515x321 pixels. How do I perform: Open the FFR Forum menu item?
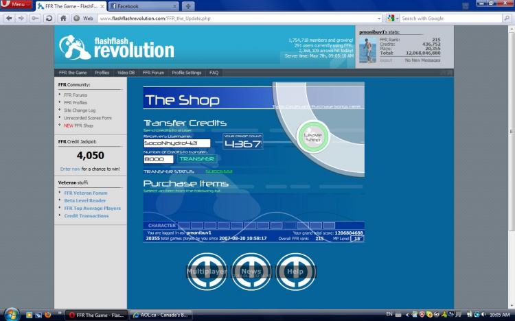point(153,73)
